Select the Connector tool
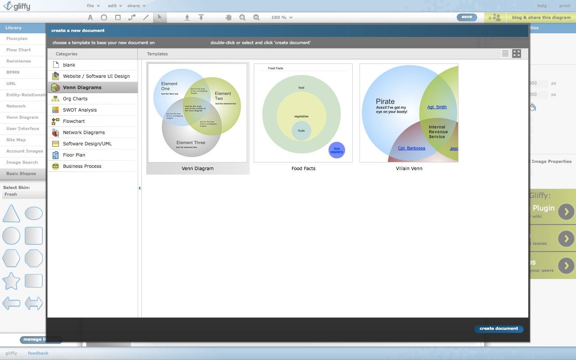Viewport: 576px width, 360px height. (132, 18)
